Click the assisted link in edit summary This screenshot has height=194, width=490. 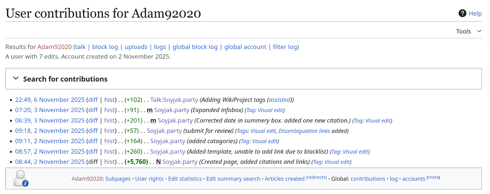[279, 100]
